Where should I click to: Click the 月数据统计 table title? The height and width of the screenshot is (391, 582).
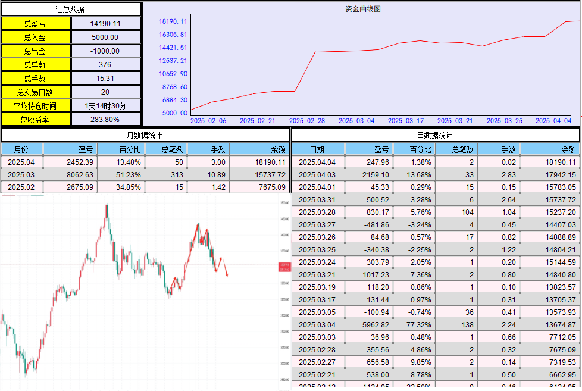145,135
